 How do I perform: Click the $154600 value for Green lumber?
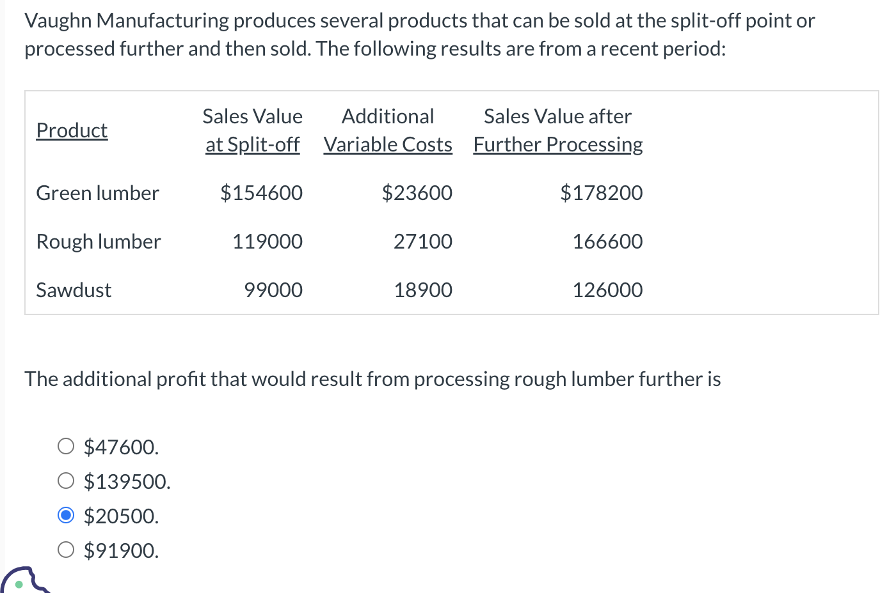(261, 193)
